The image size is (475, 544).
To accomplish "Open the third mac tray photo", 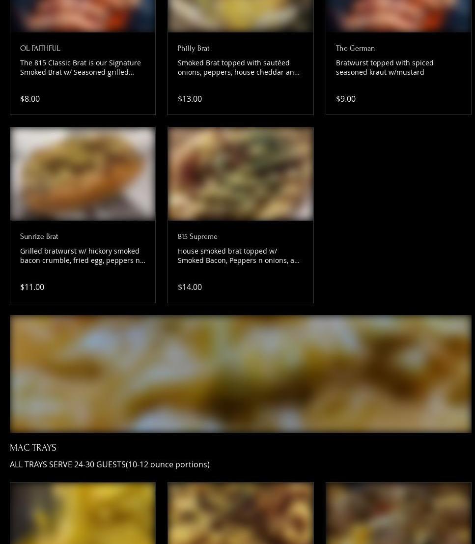I will pyautogui.click(x=398, y=513).
